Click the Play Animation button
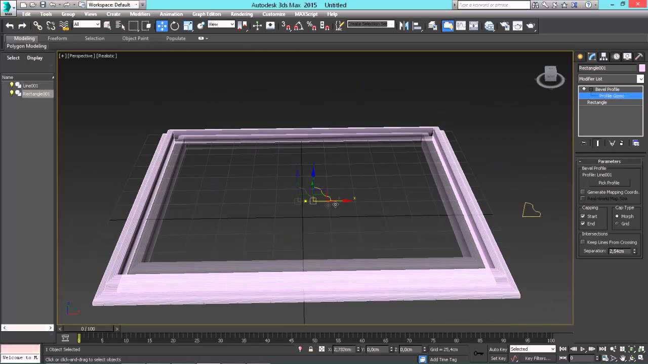This screenshot has width=648, height=364. point(583,349)
